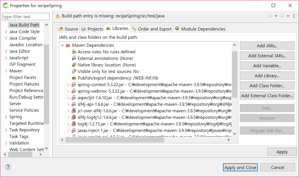
Task: Click the build path warning icon
Action: pos(57,16)
